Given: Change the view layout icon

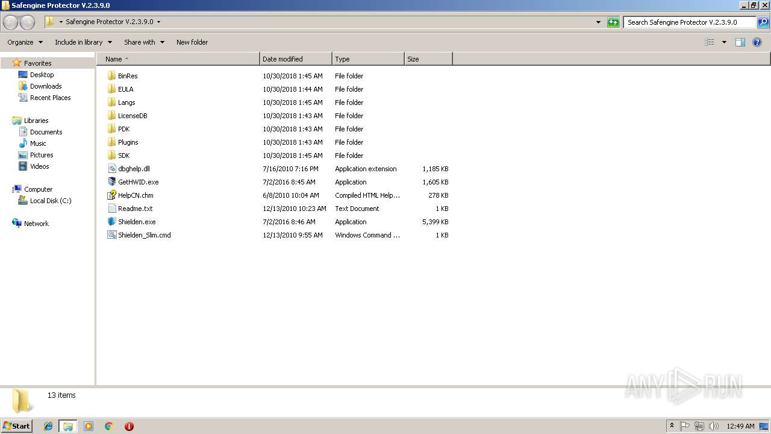Looking at the screenshot, I should pyautogui.click(x=710, y=42).
